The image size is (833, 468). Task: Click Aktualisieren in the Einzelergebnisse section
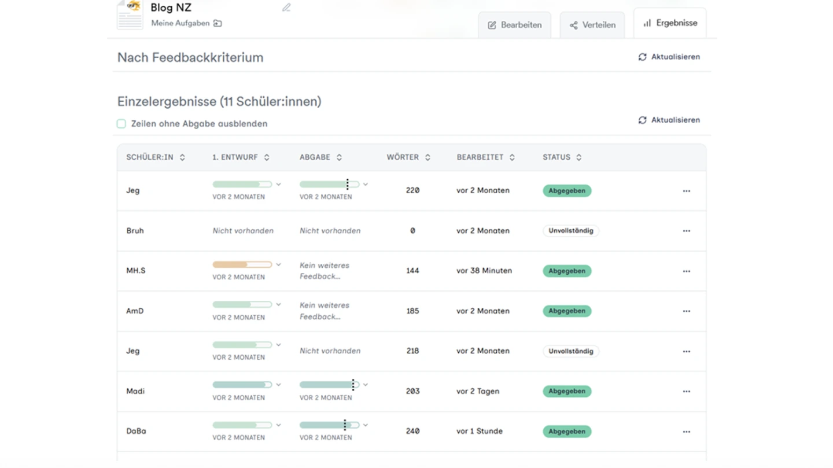669,120
